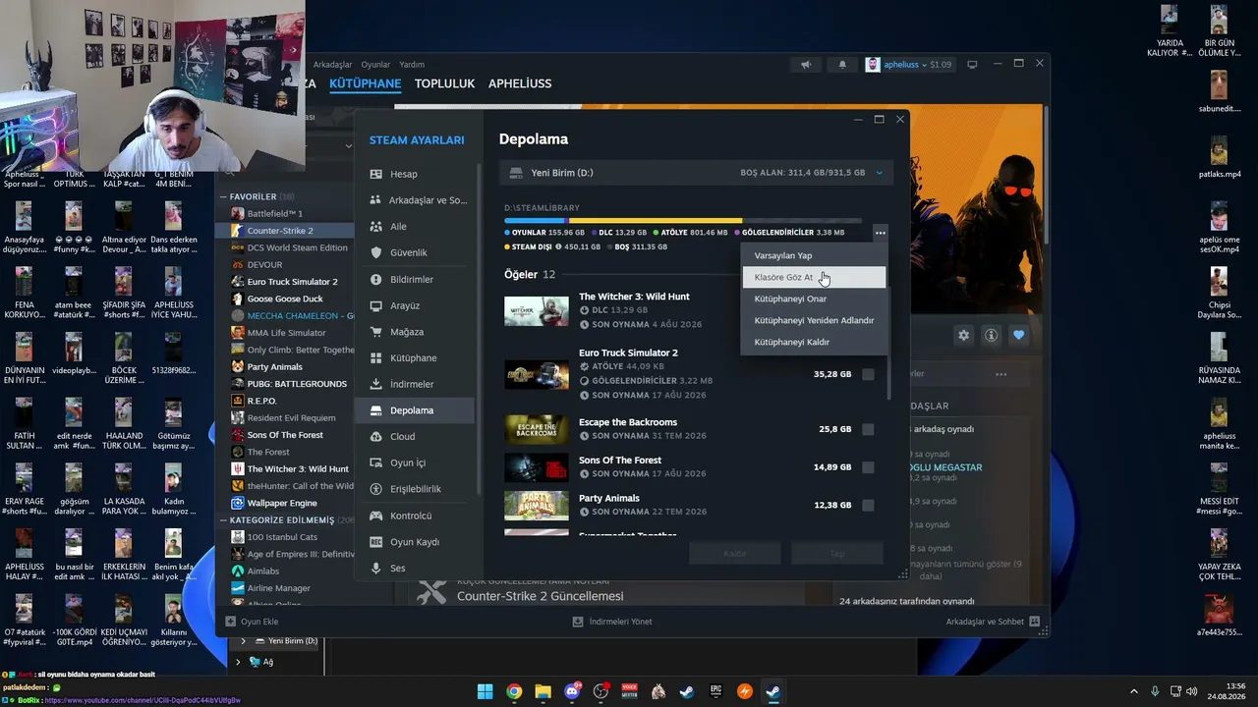Show hidden system tray icons
Image resolution: width=1258 pixels, height=707 pixels.
pos(1134,691)
